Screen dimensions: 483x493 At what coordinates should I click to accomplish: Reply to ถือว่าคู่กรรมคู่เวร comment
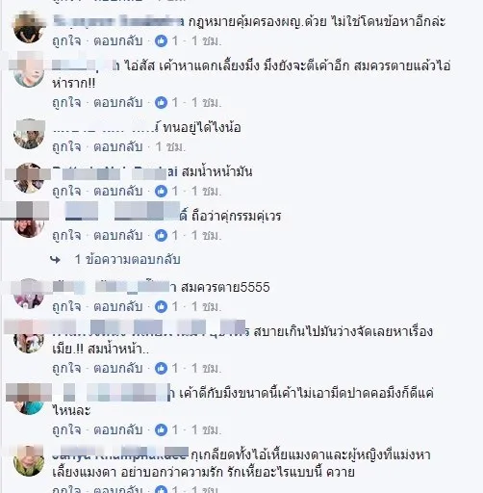(x=118, y=236)
